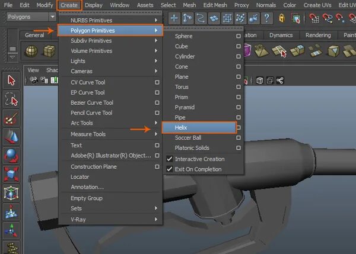Click the gold lock icon
The height and width of the screenshot is (254, 356).
click(x=282, y=18)
